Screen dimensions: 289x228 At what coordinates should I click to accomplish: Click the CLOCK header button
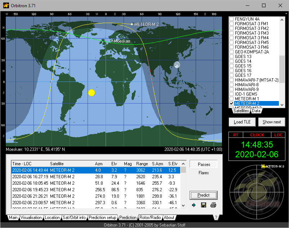point(257,135)
